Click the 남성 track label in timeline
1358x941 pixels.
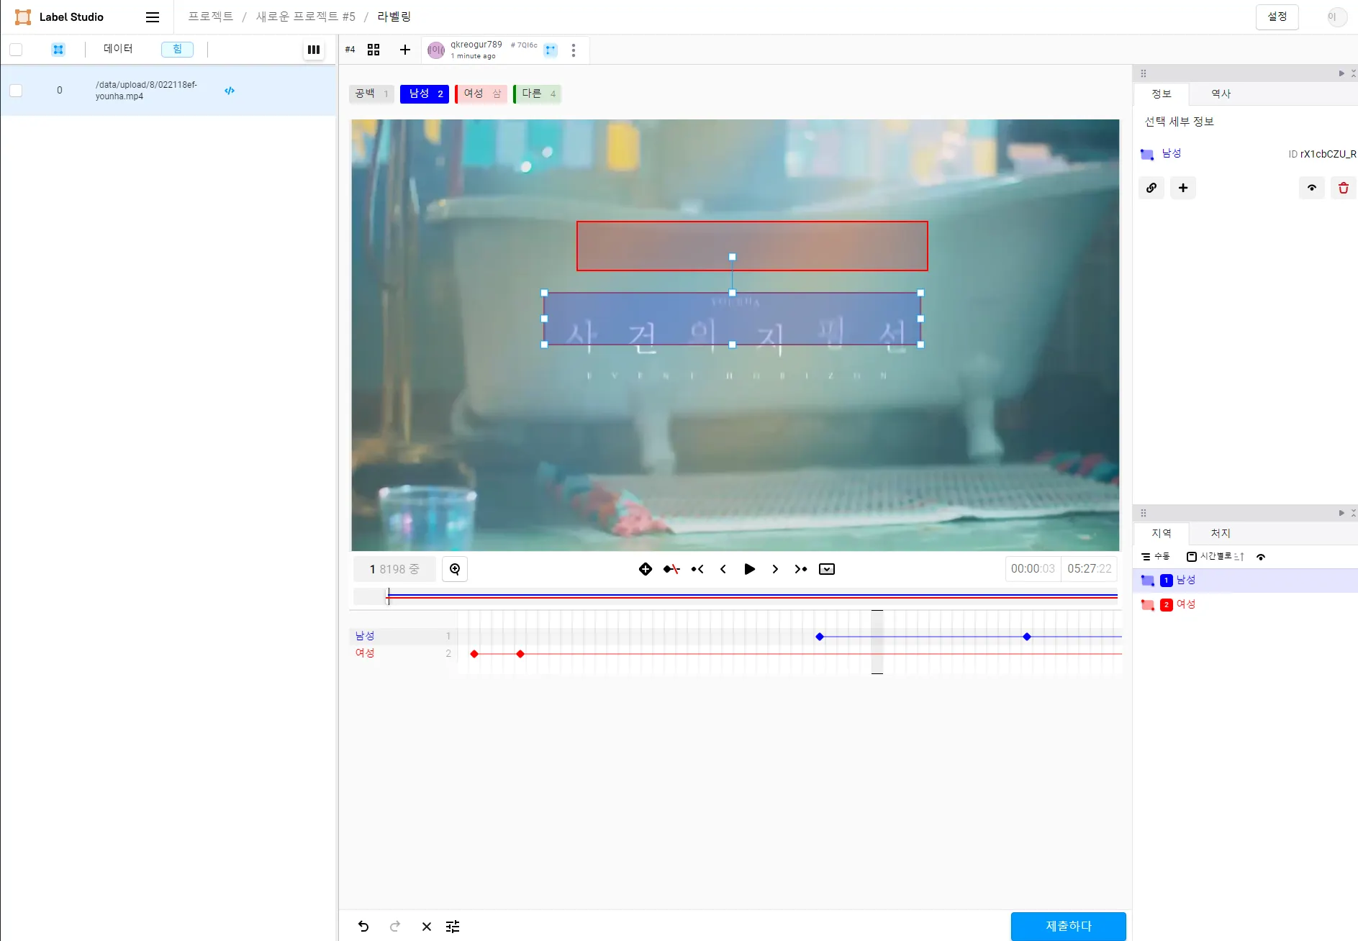point(365,636)
